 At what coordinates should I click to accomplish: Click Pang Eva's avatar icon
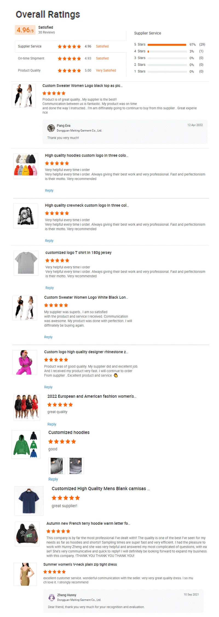pos(51,128)
